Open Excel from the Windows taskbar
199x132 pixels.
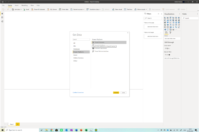(x=86, y=130)
